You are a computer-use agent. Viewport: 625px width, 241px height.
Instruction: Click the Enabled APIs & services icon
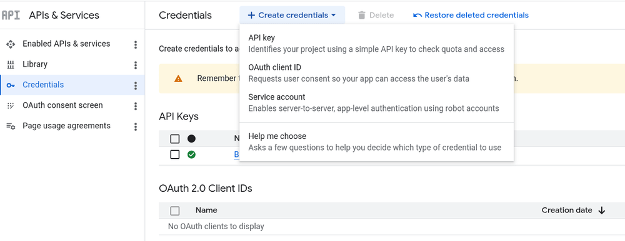[11, 44]
